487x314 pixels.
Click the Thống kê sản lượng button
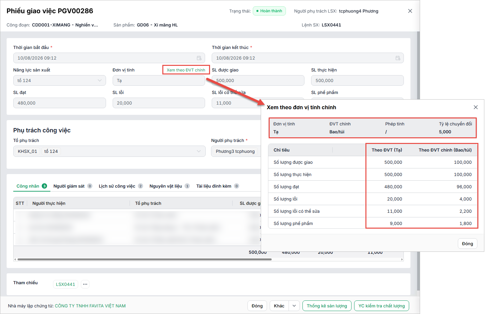[x=327, y=306]
